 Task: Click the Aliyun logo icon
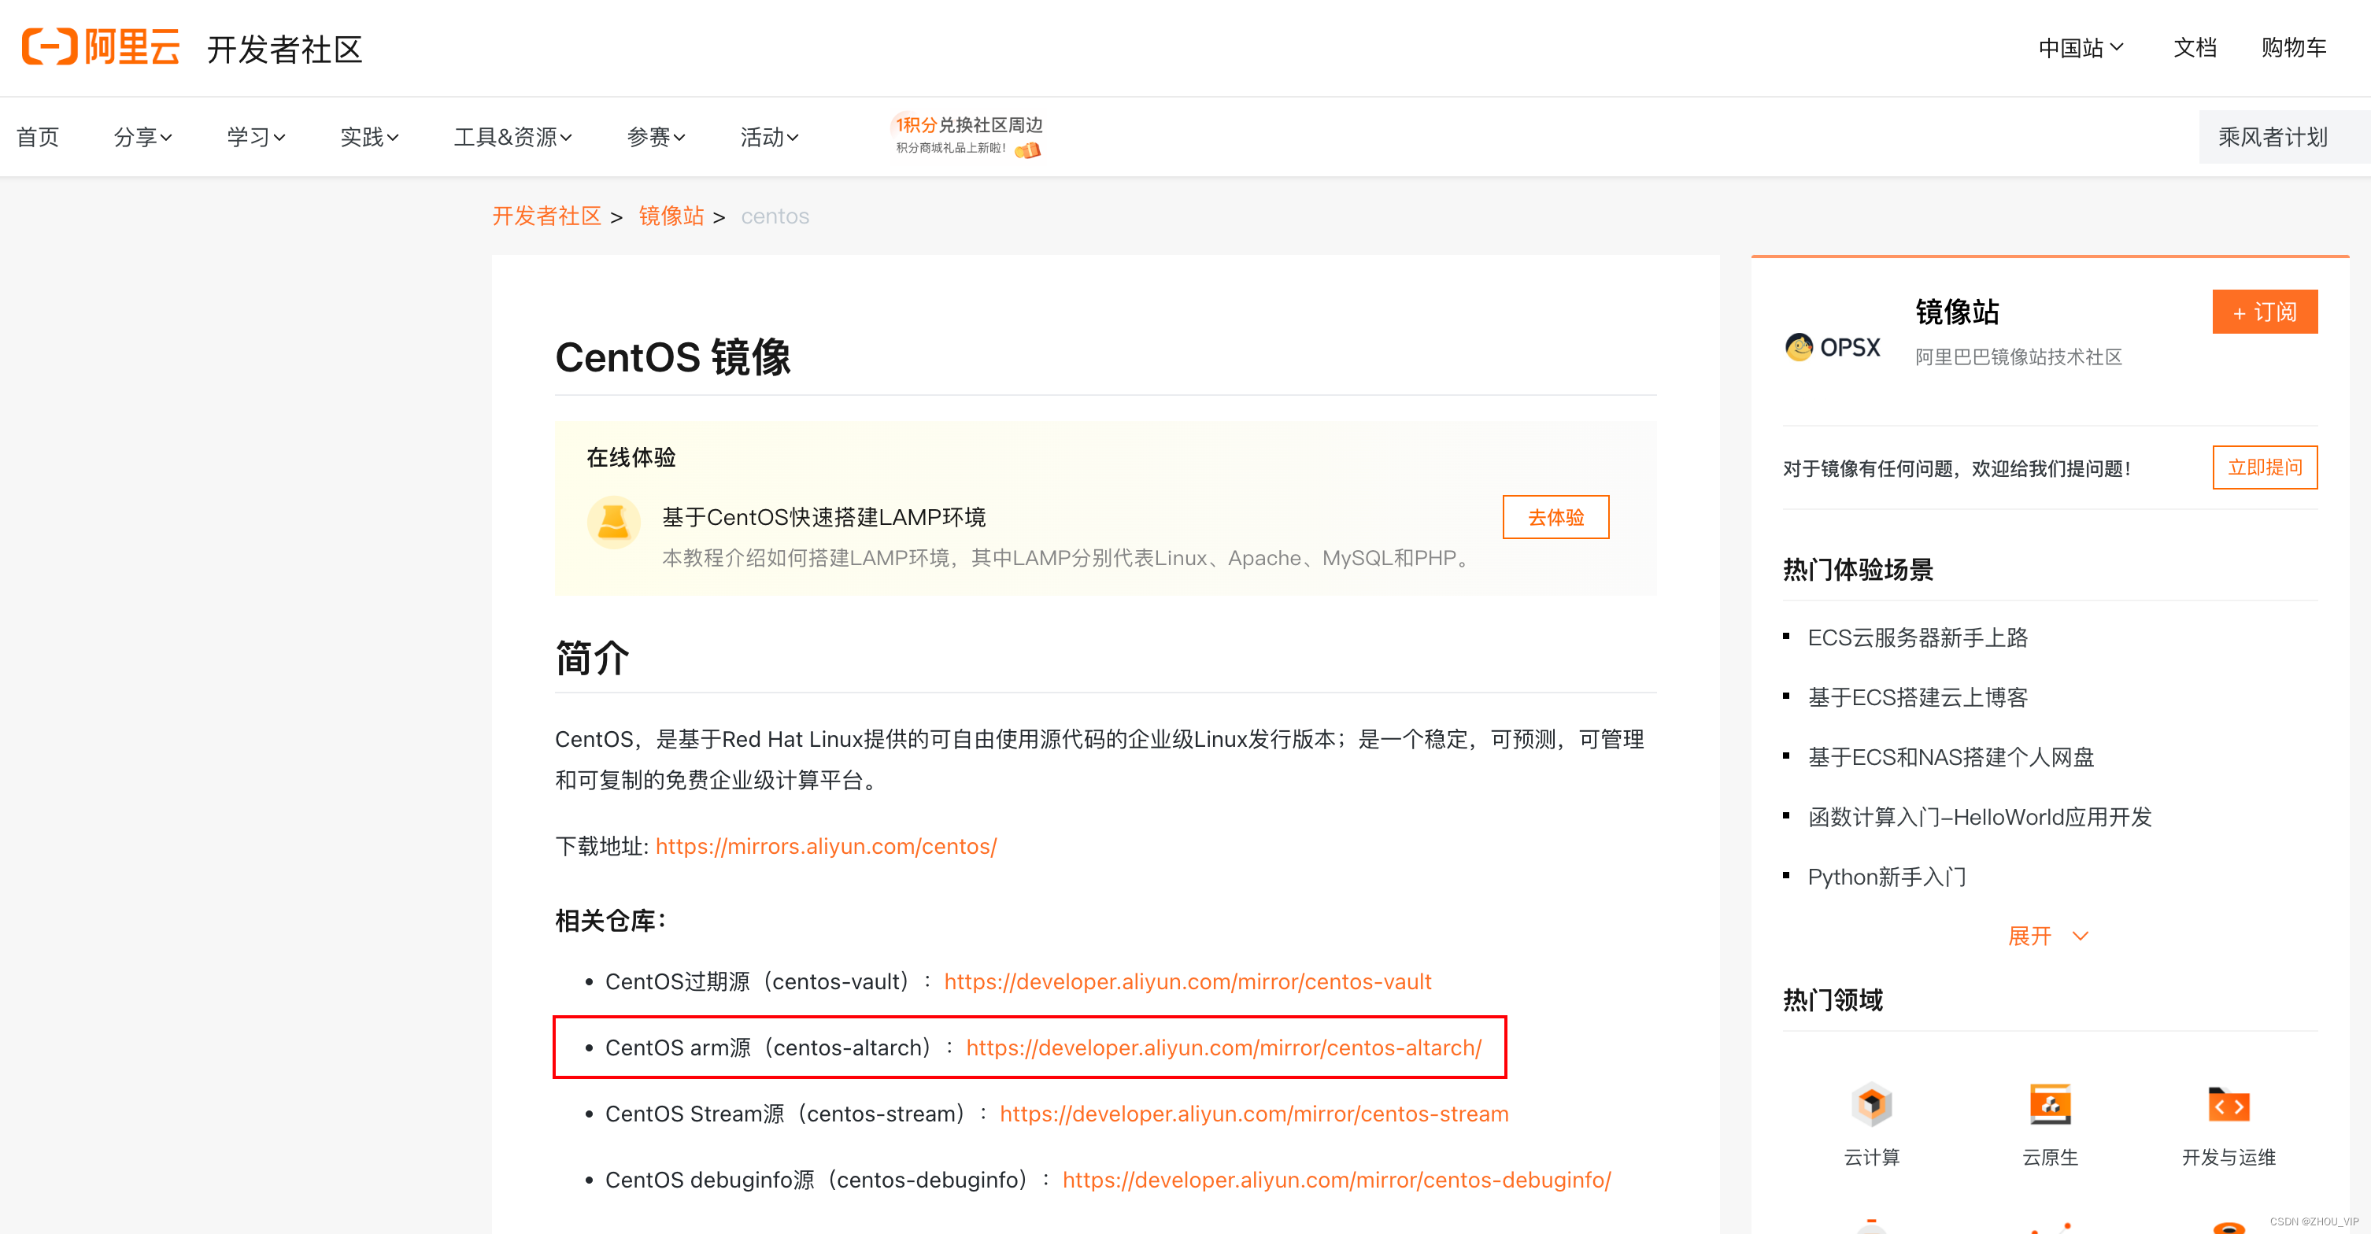(x=102, y=47)
